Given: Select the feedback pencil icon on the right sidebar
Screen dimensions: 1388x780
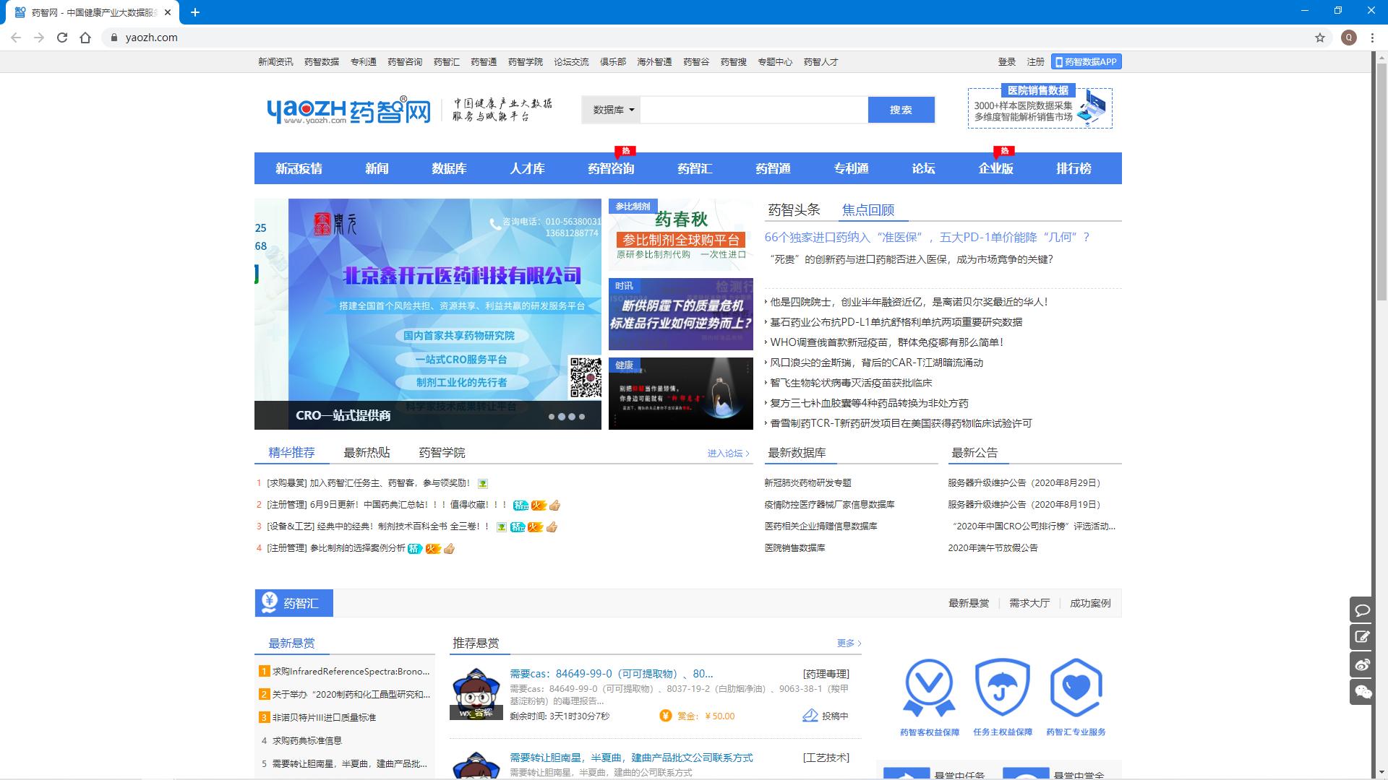Looking at the screenshot, I should pos(1362,637).
